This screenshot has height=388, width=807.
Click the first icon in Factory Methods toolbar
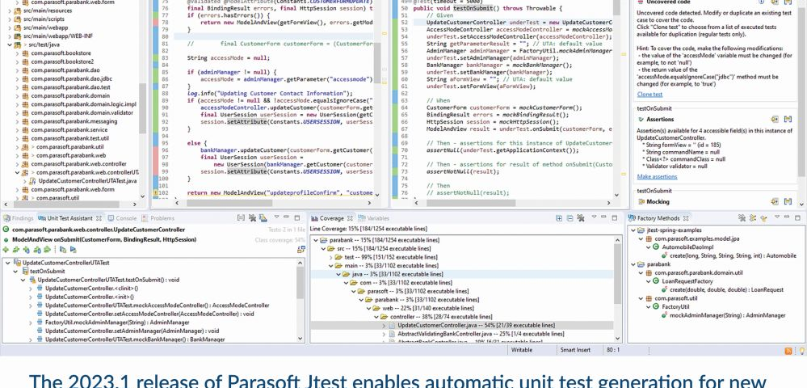742,218
